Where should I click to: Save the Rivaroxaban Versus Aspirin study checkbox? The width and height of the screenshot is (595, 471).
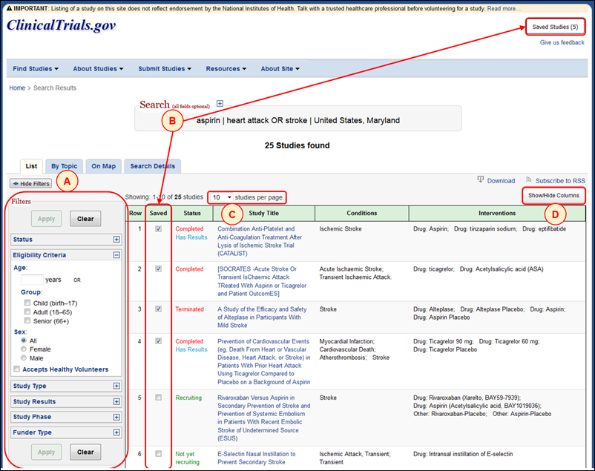[158, 398]
